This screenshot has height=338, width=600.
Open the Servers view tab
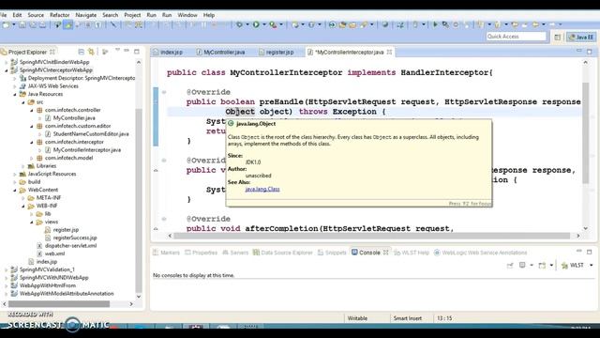[235, 253]
